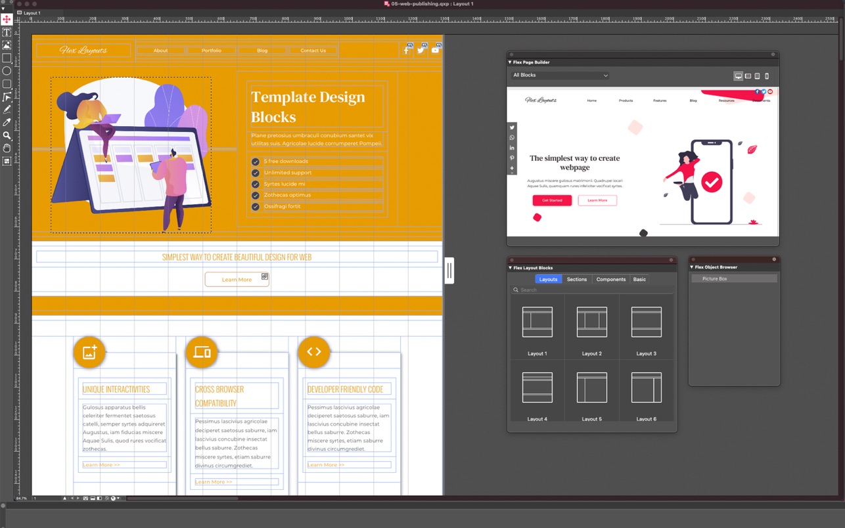Viewport: 845px width, 528px height.
Task: Select the Rectangle Box tool
Action: 7,58
